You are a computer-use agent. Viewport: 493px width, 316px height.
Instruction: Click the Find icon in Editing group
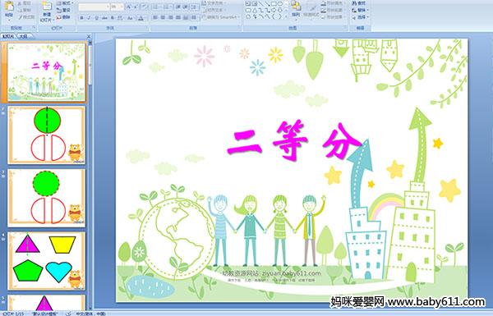[359, 3]
